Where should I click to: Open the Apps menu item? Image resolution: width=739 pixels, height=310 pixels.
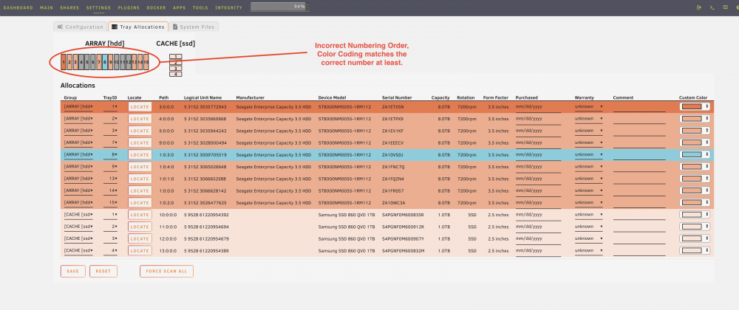(179, 8)
